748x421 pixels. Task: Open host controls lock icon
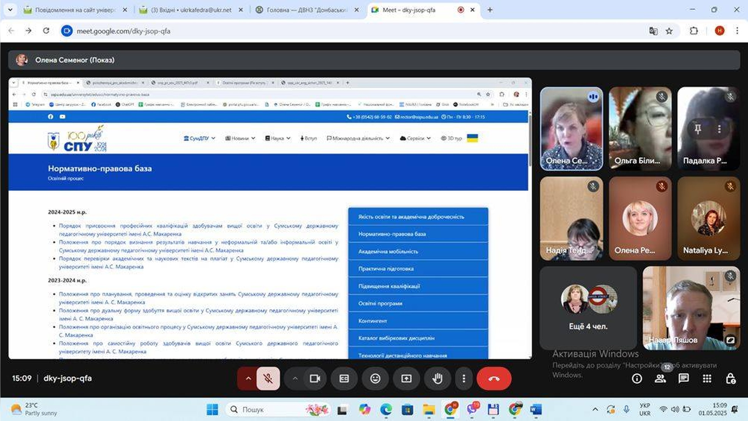point(730,379)
